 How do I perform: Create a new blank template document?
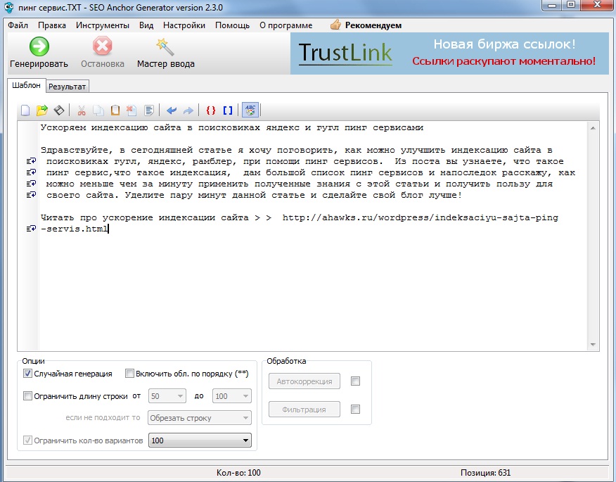[25, 110]
